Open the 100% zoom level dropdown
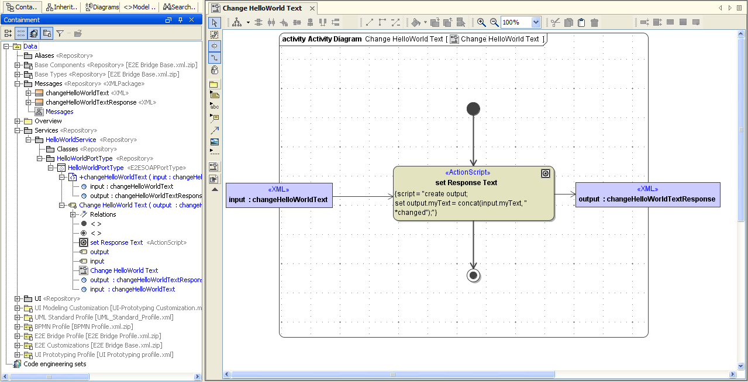This screenshot has height=382, width=748. tap(536, 22)
